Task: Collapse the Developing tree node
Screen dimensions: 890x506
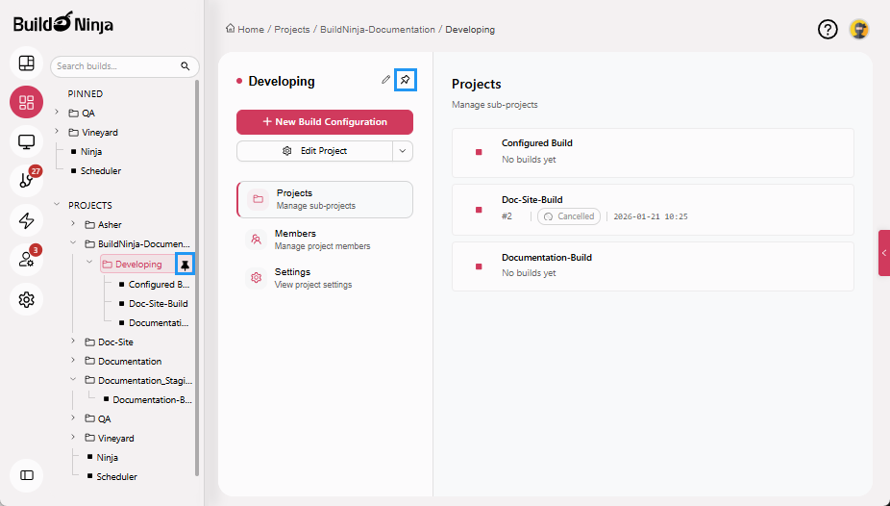Action: [x=89, y=263]
